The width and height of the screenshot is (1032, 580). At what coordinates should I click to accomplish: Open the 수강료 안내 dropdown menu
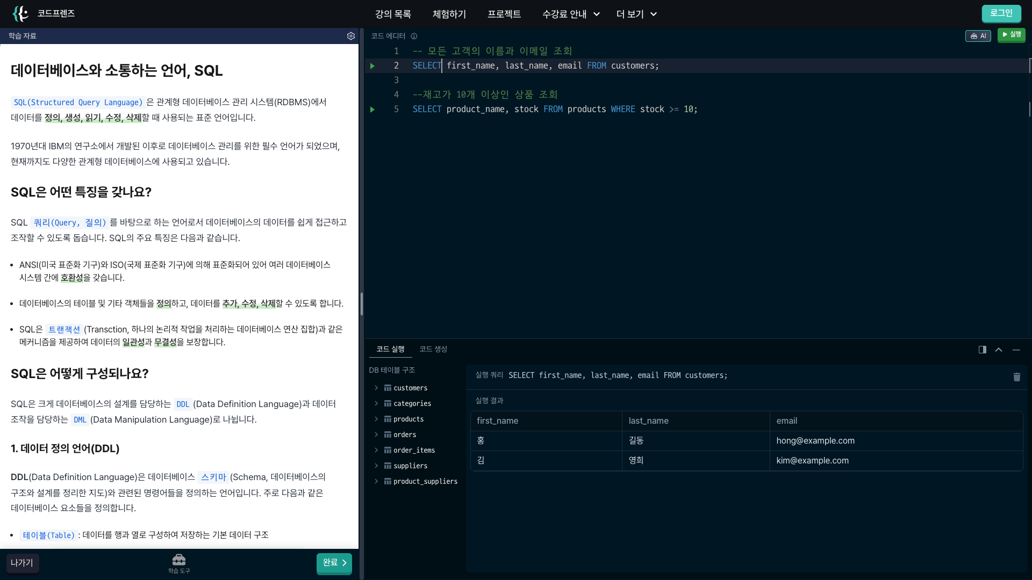570,14
